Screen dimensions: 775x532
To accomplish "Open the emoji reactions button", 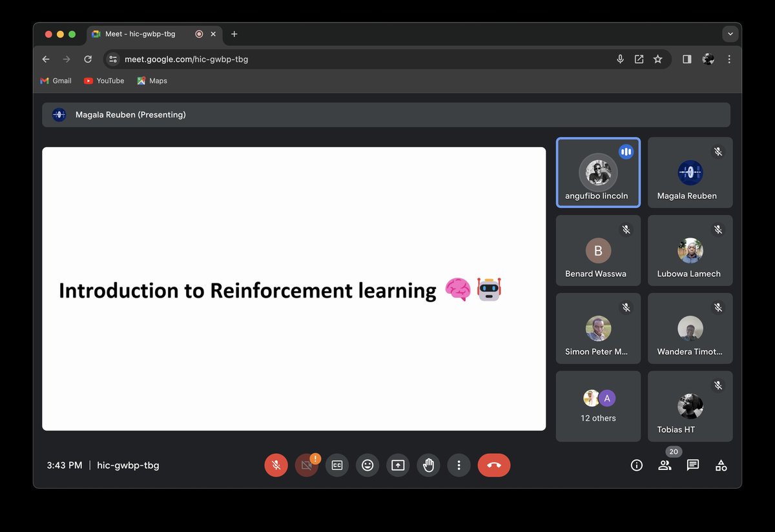I will [367, 465].
